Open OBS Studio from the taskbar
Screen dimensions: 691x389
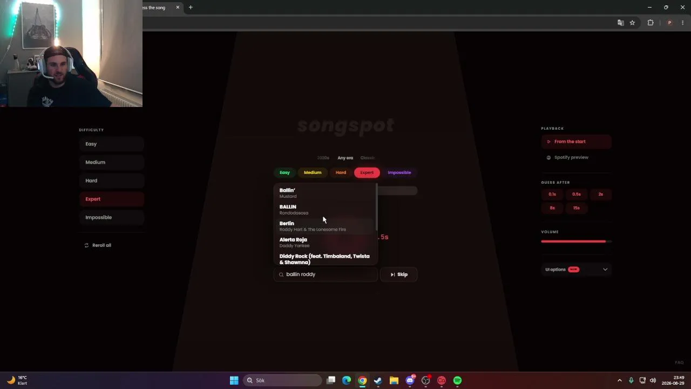tap(426, 380)
